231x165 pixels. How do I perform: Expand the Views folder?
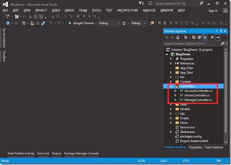pyautogui.click(x=171, y=123)
